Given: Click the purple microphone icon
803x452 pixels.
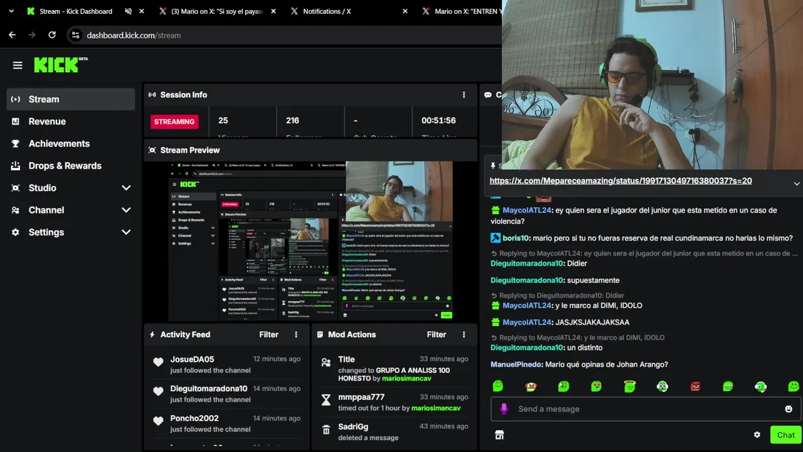Looking at the screenshot, I should click(503, 409).
